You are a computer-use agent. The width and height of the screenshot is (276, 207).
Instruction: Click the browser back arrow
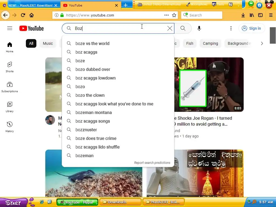[x=5, y=15]
